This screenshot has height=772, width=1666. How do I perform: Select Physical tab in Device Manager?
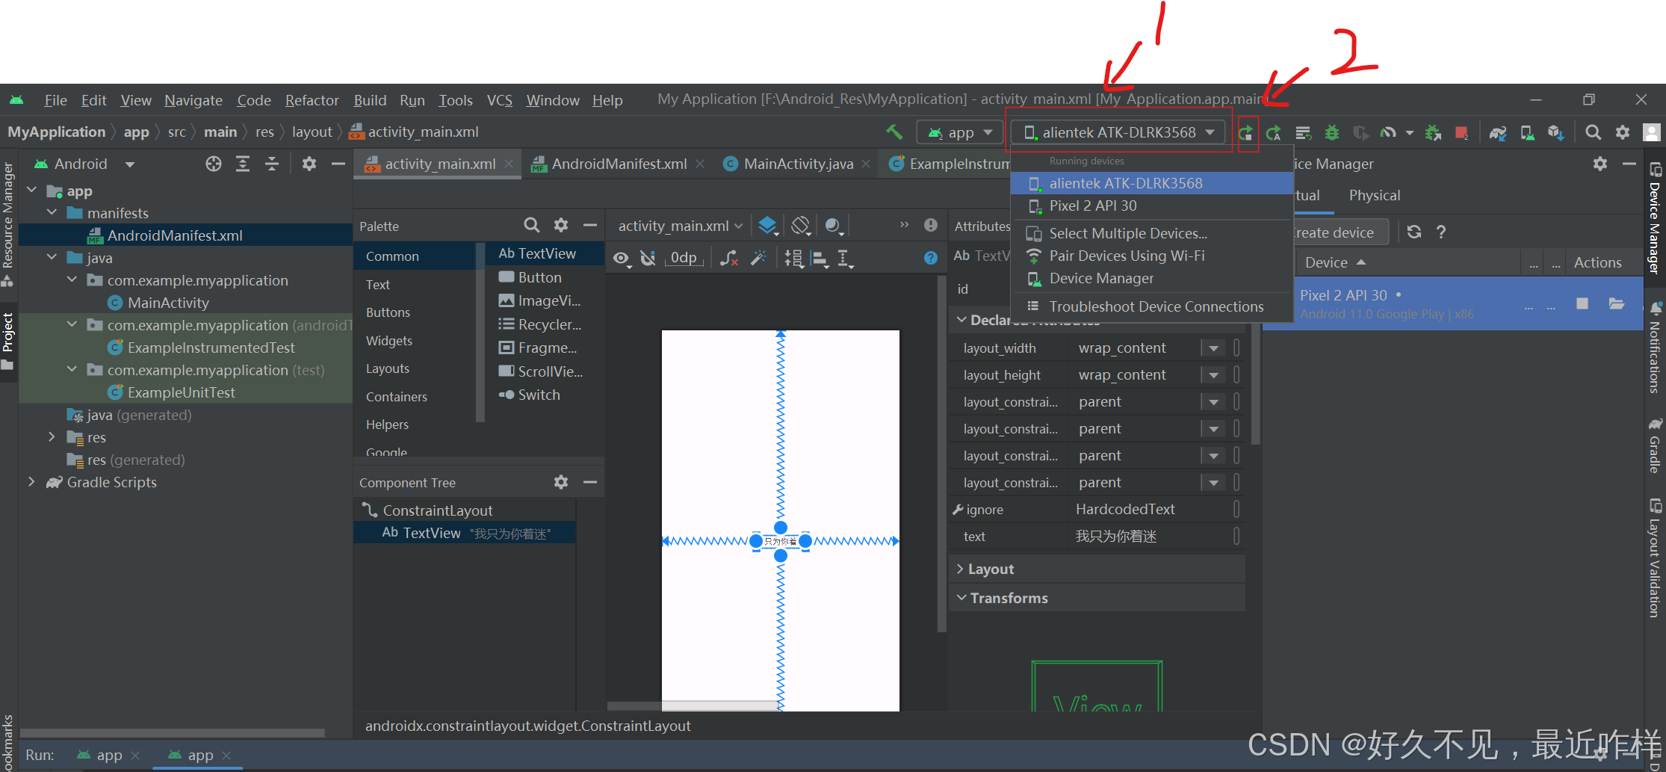(1374, 195)
